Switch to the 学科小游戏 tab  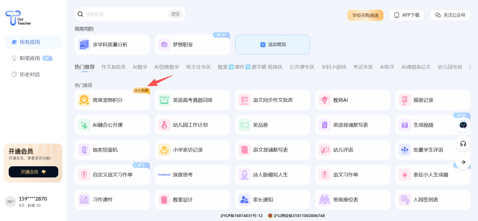(334, 67)
